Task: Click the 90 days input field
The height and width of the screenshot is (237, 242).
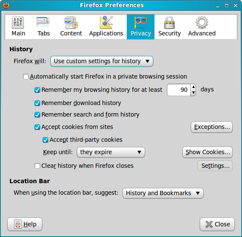Action: (x=179, y=90)
